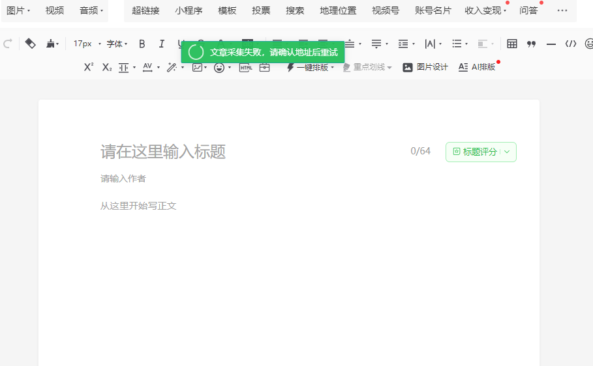Insert a 投票 poll
Screen dimensions: 593x366
(x=262, y=10)
